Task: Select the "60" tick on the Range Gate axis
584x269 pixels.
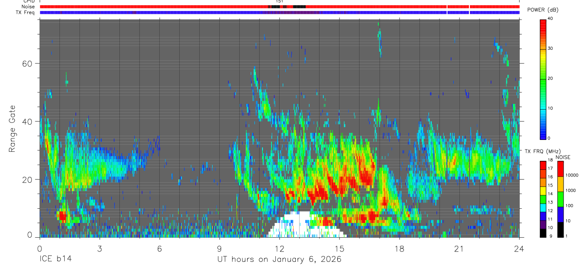Action: tap(26, 64)
